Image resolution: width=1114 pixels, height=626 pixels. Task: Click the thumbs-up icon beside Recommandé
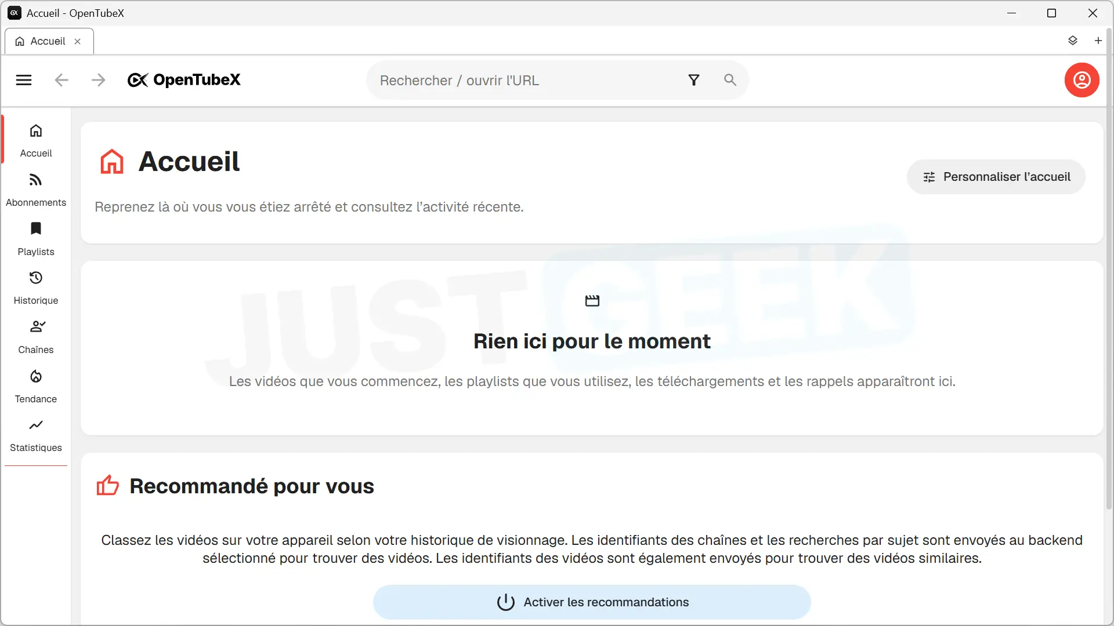(x=107, y=485)
